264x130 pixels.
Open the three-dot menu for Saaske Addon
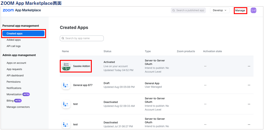point(249,66)
